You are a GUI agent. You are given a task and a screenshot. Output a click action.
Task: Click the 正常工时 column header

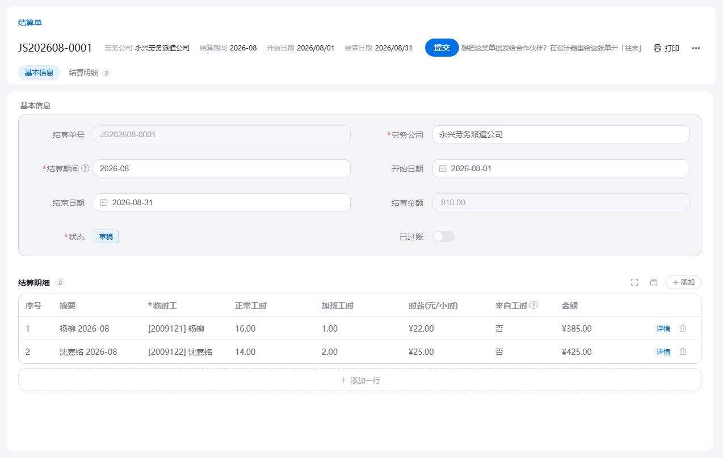[251, 306]
